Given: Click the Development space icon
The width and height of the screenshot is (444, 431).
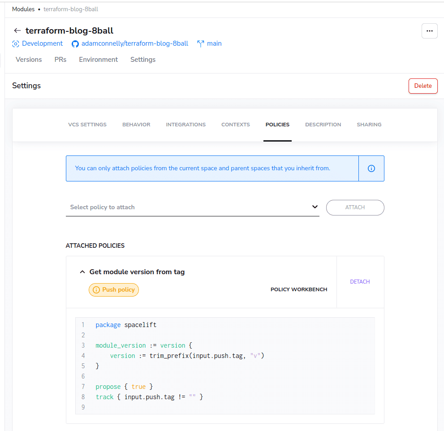Looking at the screenshot, I should [x=16, y=43].
